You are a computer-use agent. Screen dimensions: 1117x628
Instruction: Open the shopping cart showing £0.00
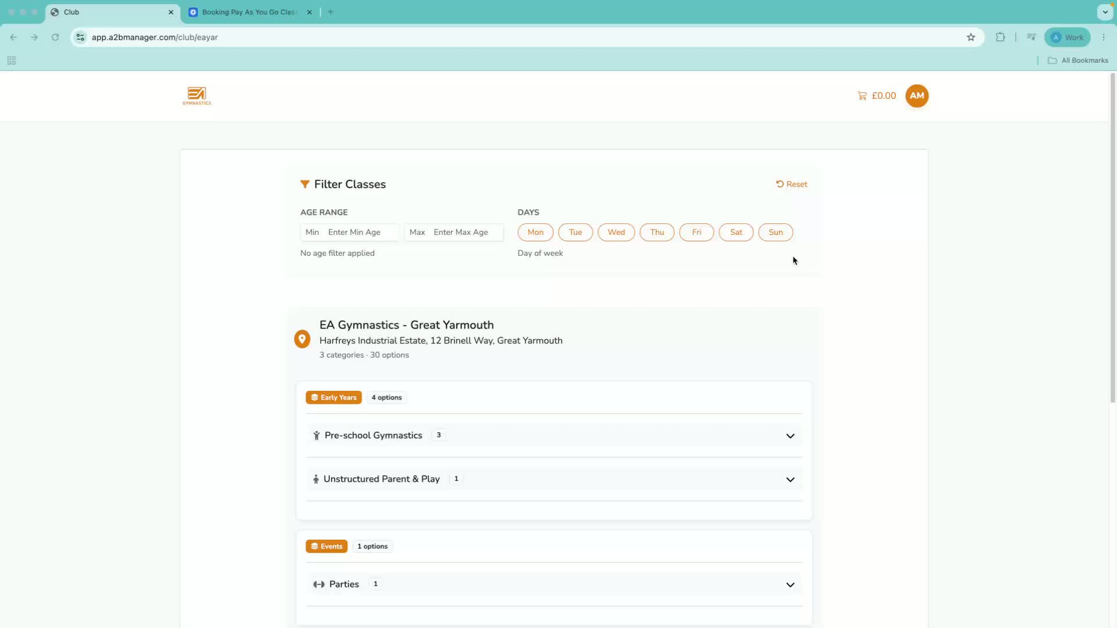point(876,96)
